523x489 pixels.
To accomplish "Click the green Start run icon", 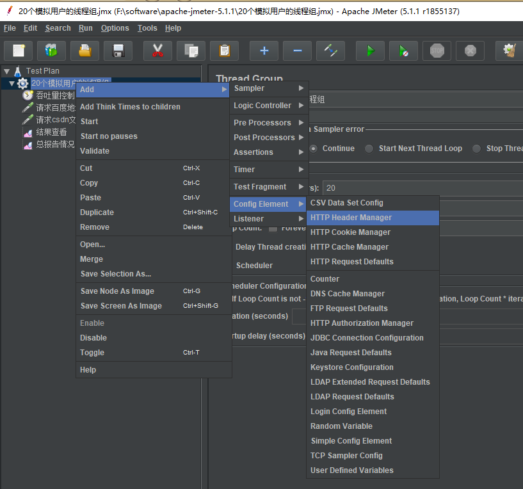I will [x=370, y=51].
